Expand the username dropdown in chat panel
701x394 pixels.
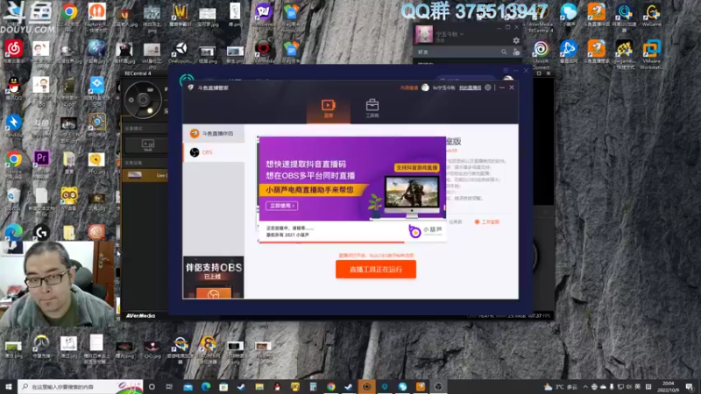tap(462, 34)
